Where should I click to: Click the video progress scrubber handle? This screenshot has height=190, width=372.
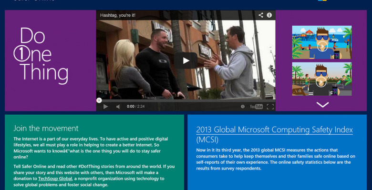click(x=99, y=100)
